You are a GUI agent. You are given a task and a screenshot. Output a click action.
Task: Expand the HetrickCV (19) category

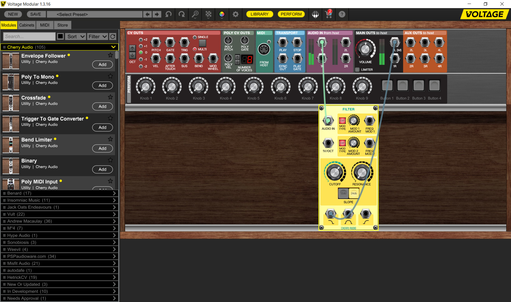59,277
